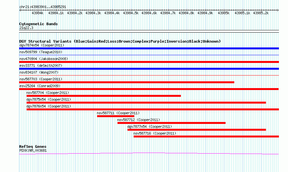Click the nsv470904 red loss bar
Screen dimensions: 288x172
pos(149,62)
